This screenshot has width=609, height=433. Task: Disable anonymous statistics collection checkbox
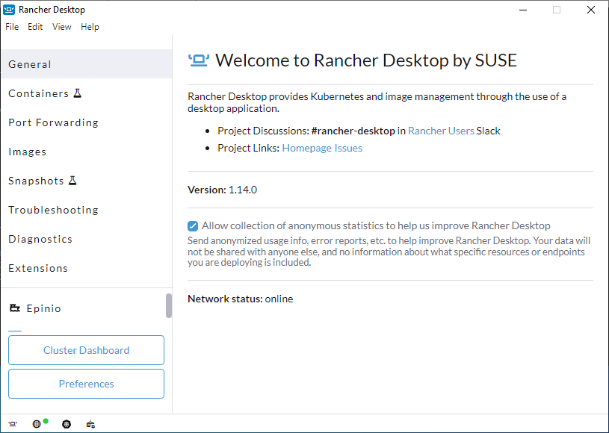pos(193,225)
